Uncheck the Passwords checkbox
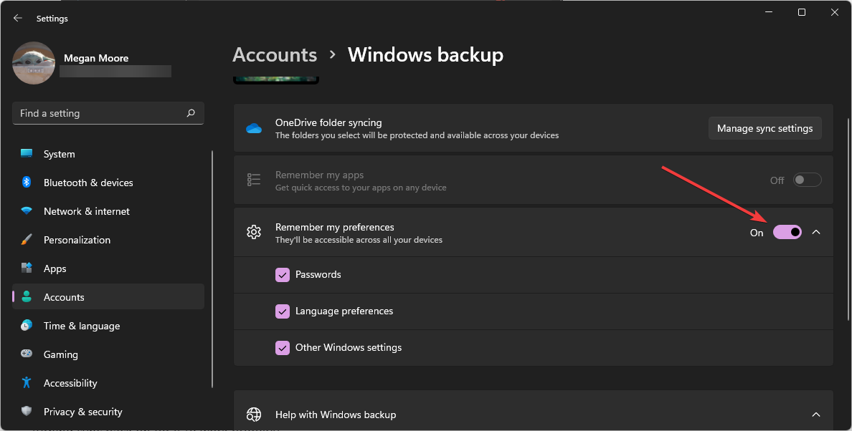852x431 pixels. (x=283, y=274)
